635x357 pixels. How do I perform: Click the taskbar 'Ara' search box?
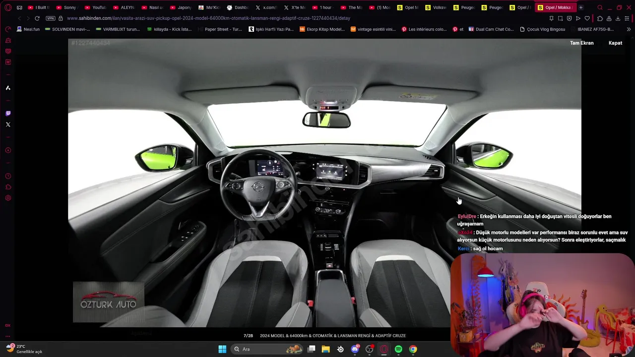[x=268, y=349]
